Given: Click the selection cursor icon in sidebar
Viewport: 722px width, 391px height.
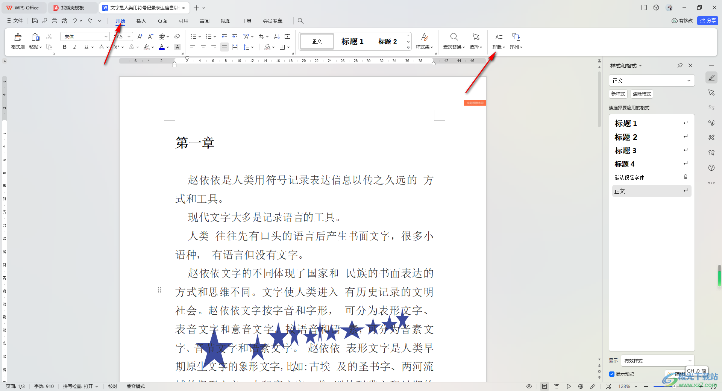Looking at the screenshot, I should coord(711,92).
